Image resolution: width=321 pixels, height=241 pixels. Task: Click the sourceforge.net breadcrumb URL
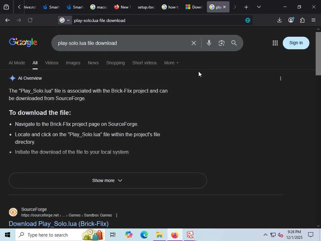[66, 215]
